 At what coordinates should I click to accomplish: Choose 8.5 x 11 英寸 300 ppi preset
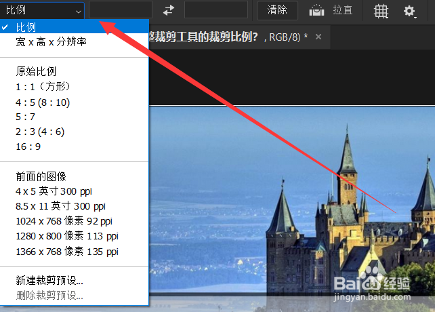75,206
